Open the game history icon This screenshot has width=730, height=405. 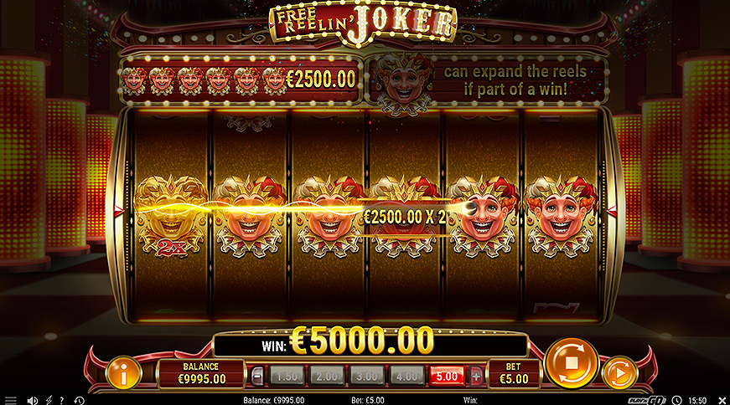click(x=79, y=400)
